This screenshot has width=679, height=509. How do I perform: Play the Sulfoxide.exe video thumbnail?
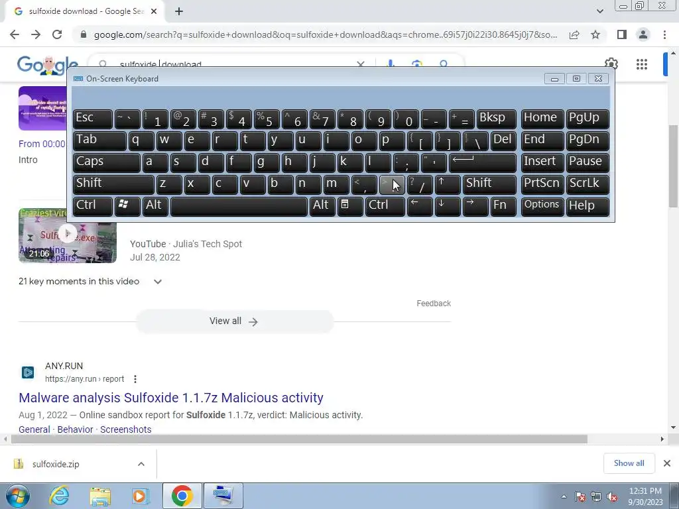(68, 235)
